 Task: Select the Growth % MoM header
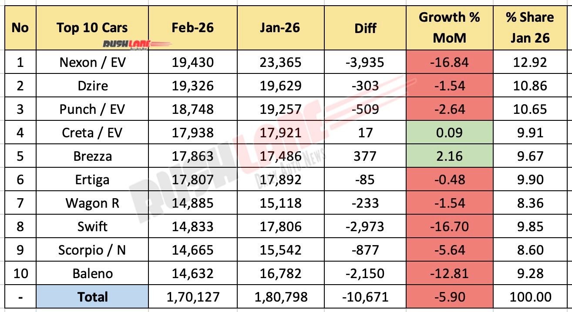449,27
